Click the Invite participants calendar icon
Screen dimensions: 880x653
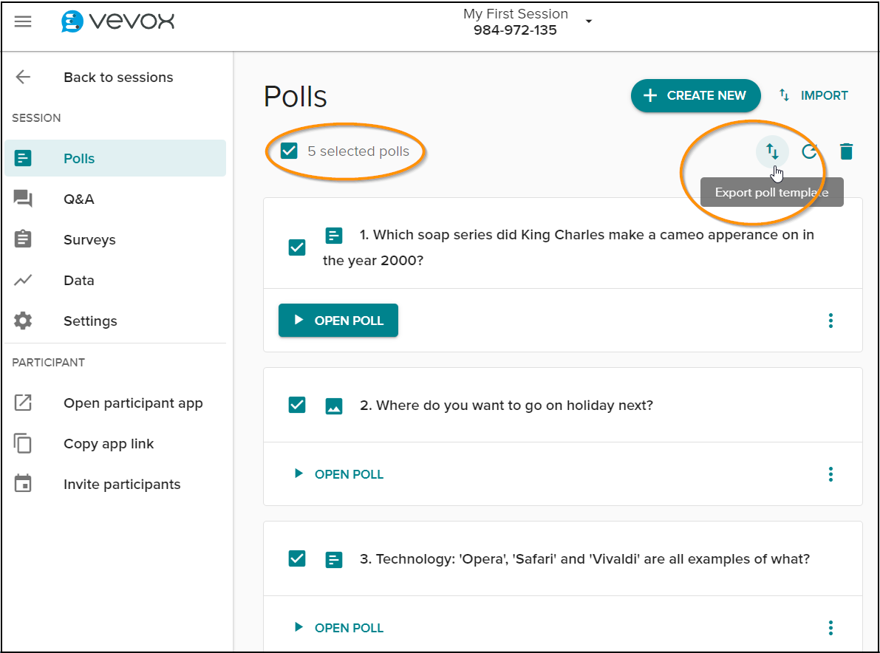pyautogui.click(x=23, y=484)
